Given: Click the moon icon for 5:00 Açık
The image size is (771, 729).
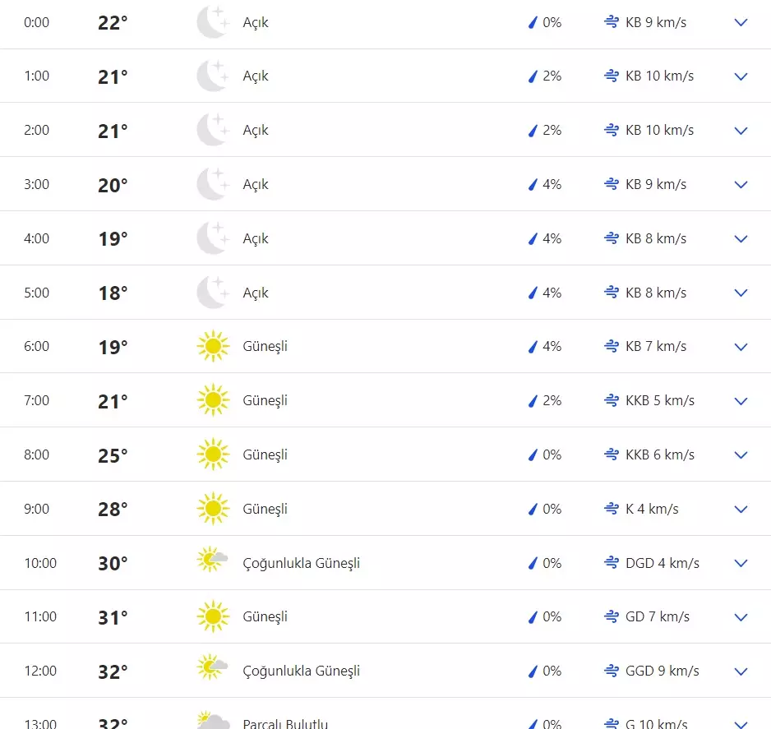Looking at the screenshot, I should [x=212, y=292].
